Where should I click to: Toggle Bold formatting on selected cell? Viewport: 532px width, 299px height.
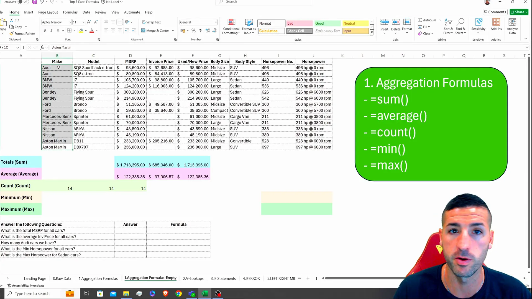coord(45,30)
